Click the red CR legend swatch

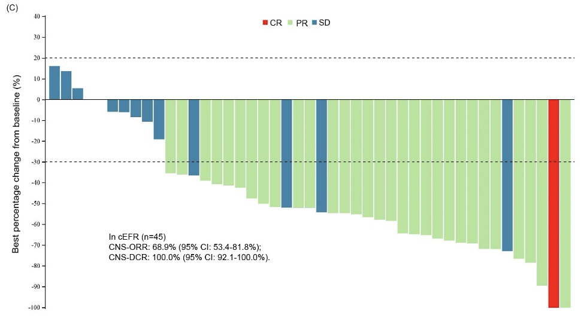point(265,23)
